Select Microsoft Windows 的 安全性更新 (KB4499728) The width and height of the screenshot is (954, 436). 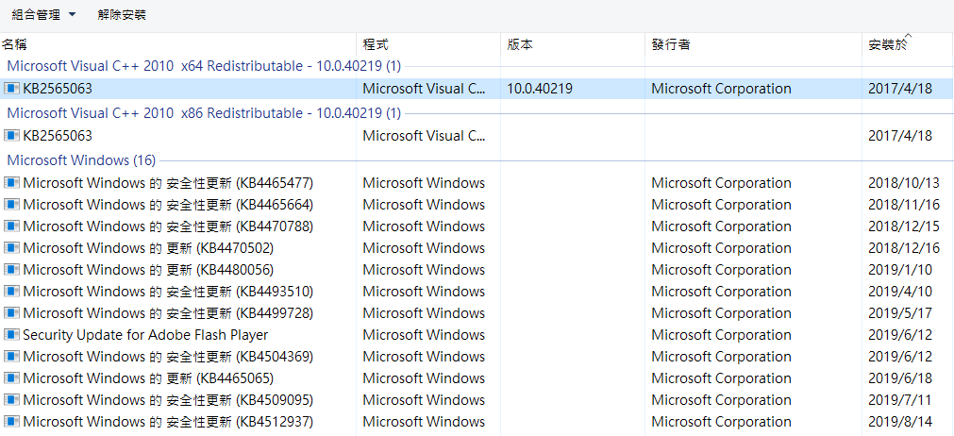pyautogui.click(x=169, y=313)
